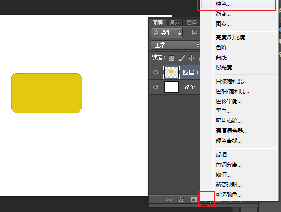Switch to the 图层 tab
The width and height of the screenshot is (281, 212).
tap(158, 23)
